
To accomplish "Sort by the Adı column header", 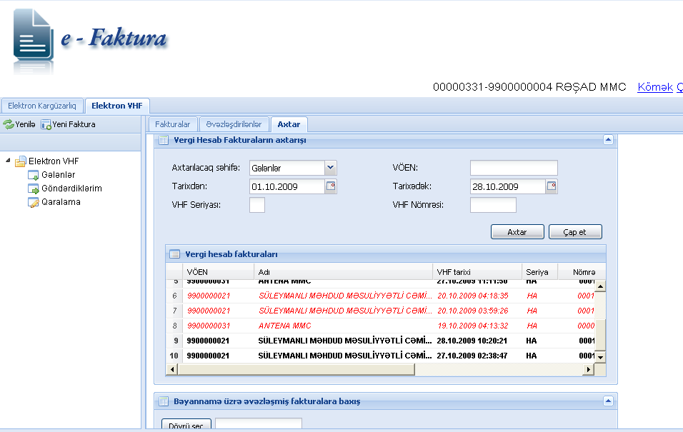I will tap(343, 272).
